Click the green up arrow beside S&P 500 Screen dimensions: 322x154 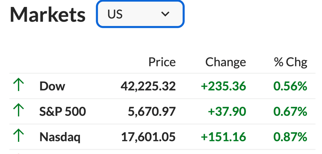click(x=19, y=111)
